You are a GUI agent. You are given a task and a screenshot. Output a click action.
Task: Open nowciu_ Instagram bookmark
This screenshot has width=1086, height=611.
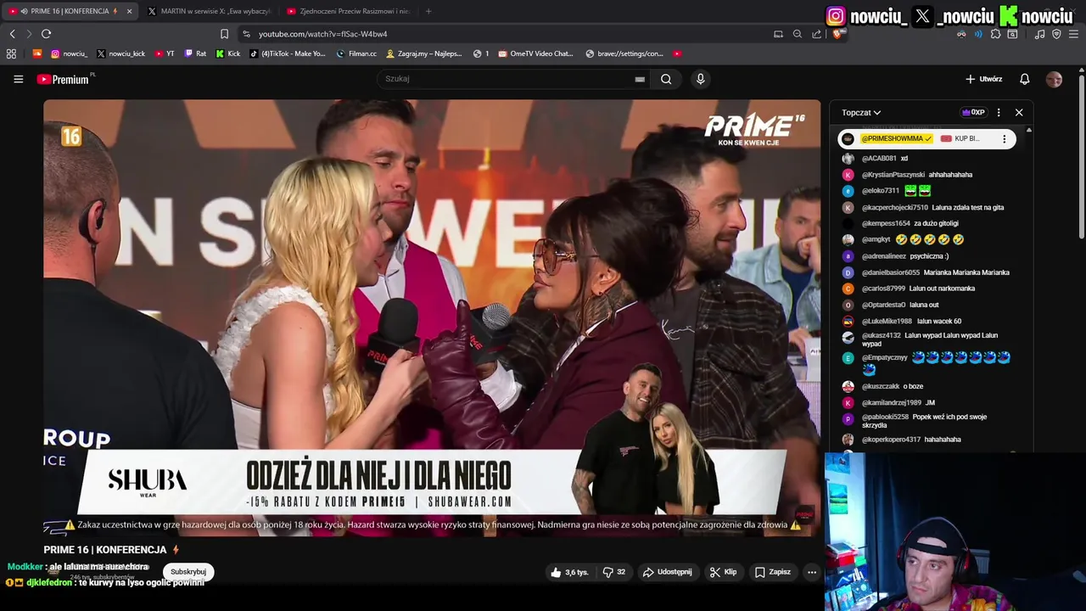pos(69,53)
